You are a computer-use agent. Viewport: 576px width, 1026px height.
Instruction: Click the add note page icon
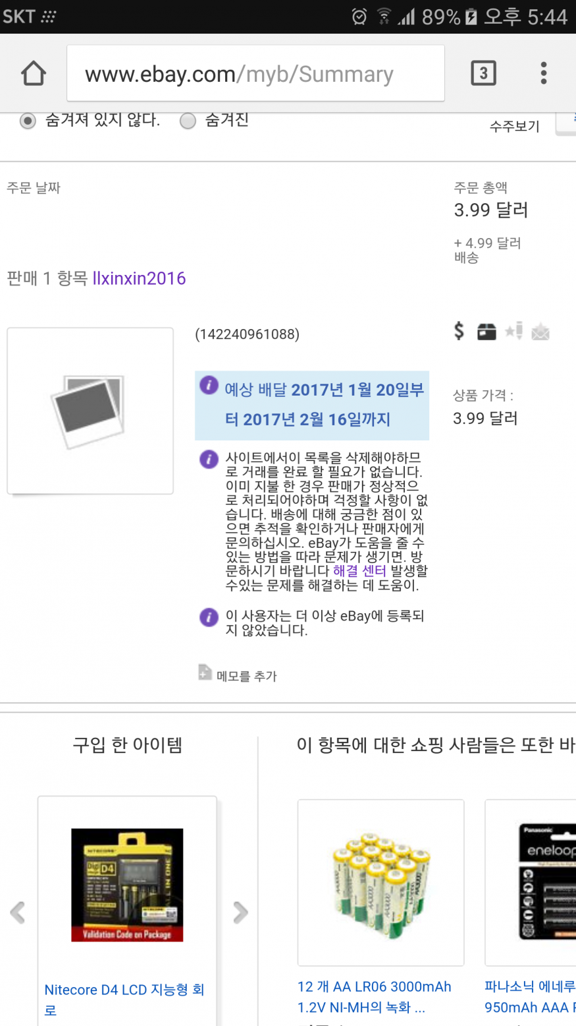[x=205, y=672]
